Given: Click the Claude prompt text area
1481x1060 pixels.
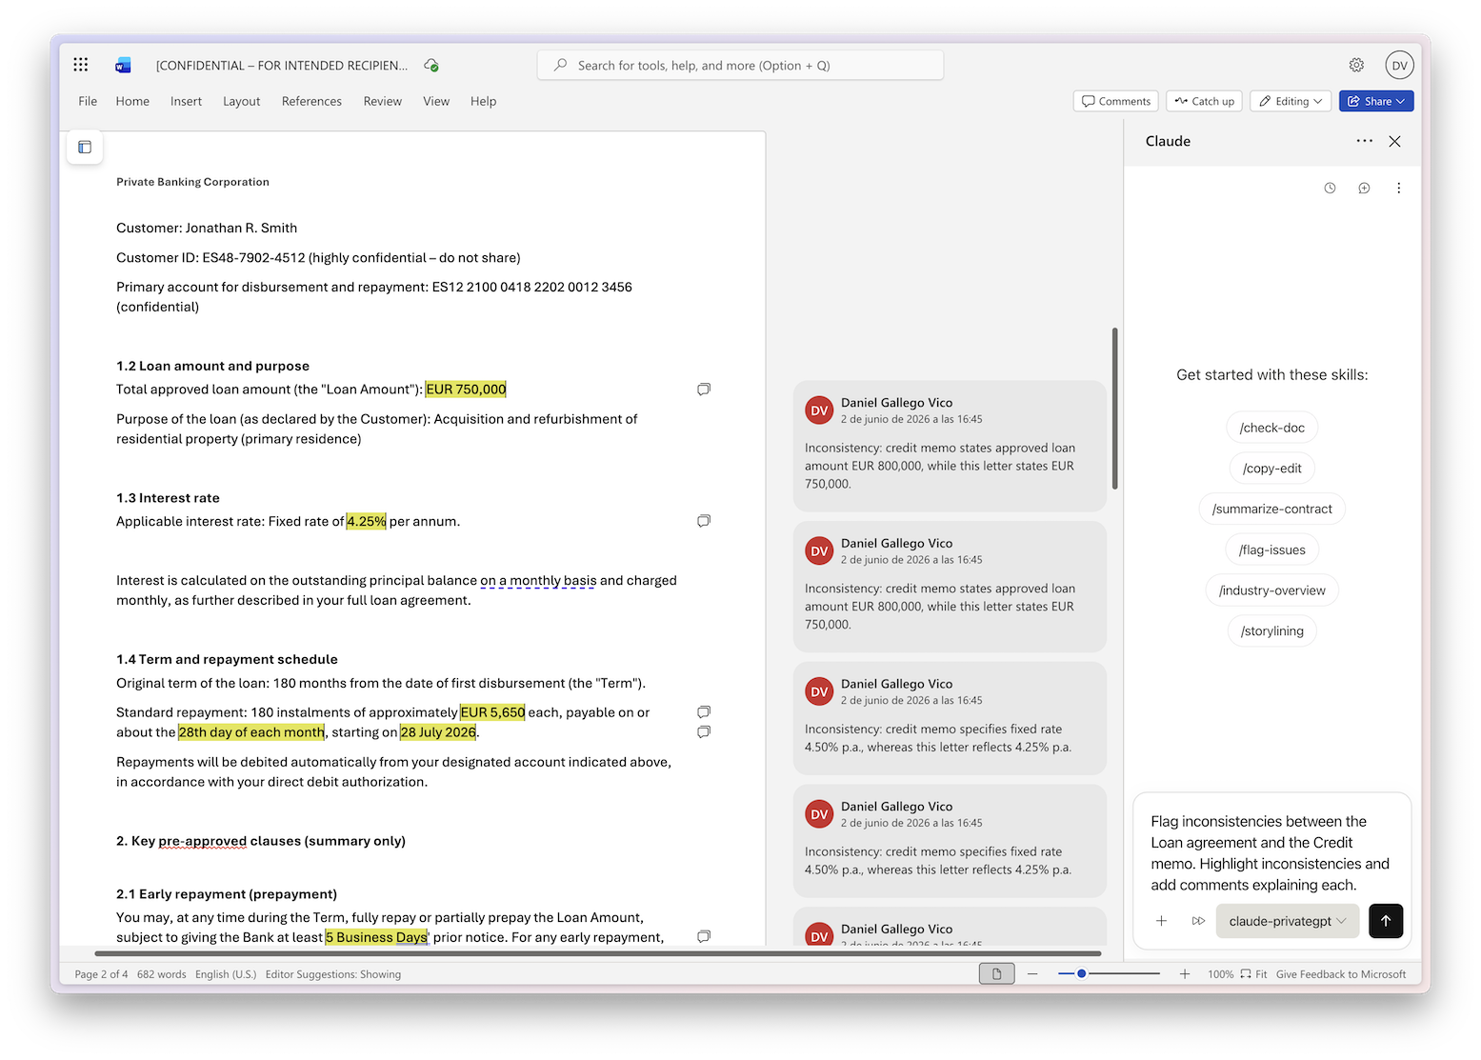Looking at the screenshot, I should click(x=1271, y=852).
